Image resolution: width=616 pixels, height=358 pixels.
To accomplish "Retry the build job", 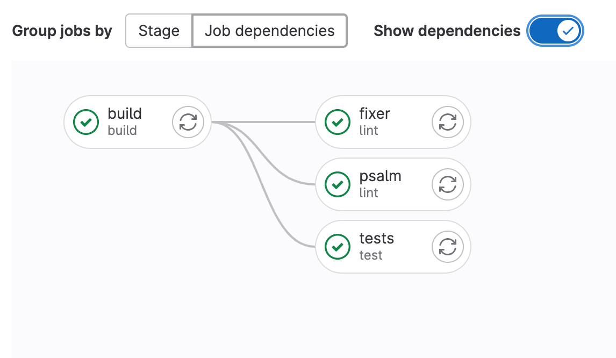I will click(188, 122).
